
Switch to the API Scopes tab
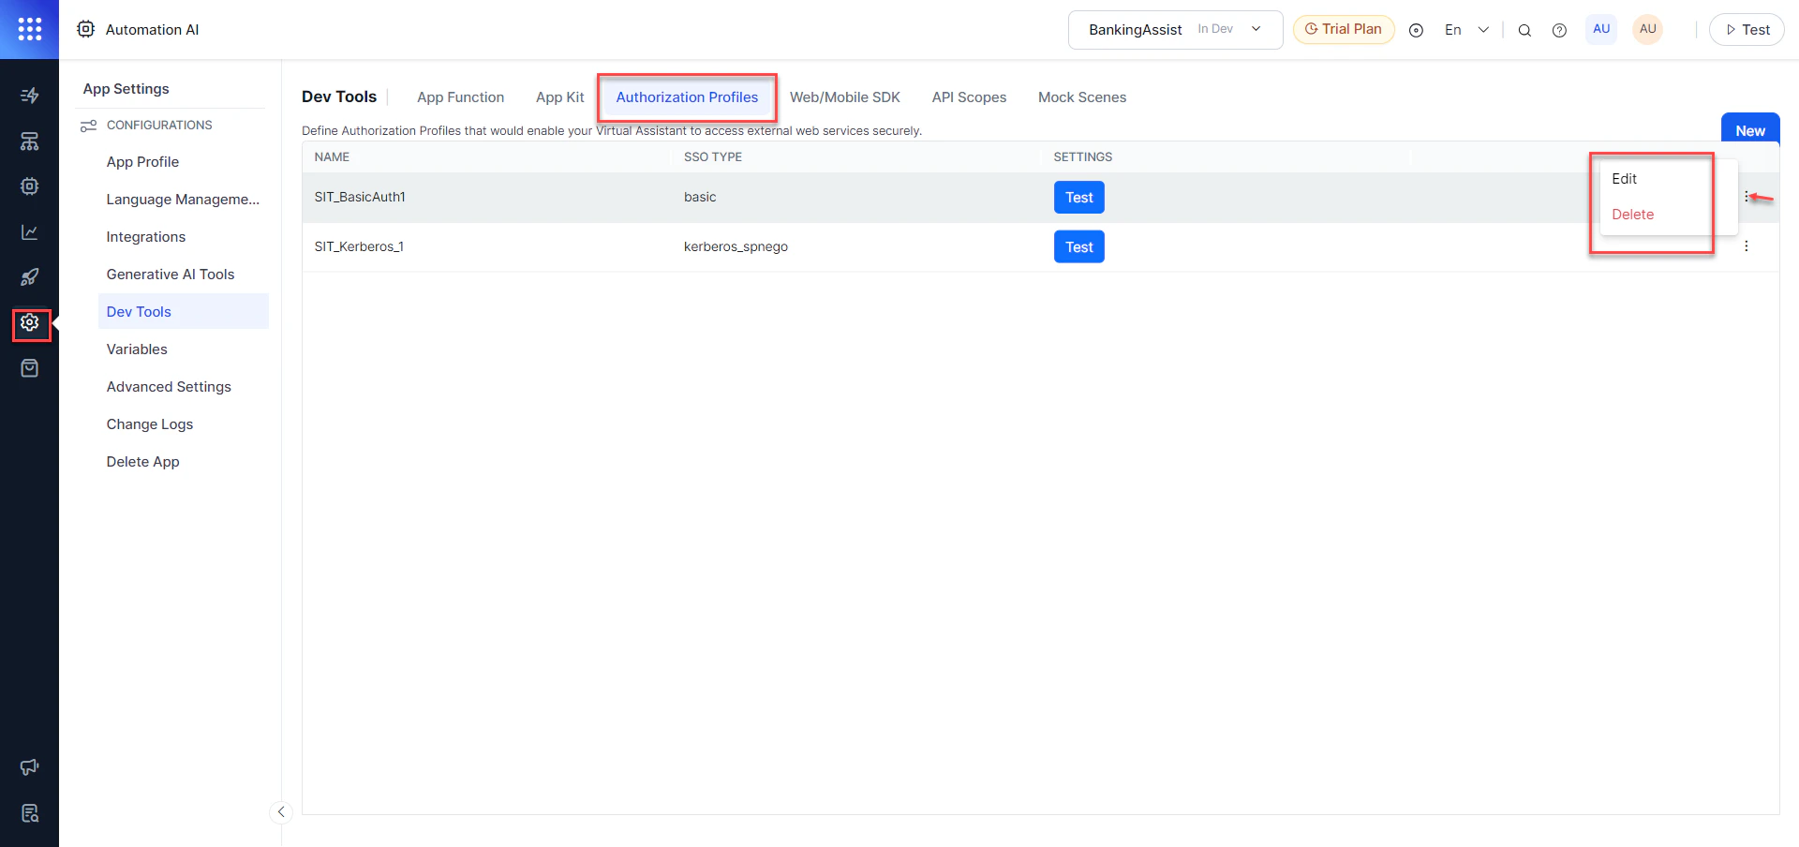coord(969,97)
